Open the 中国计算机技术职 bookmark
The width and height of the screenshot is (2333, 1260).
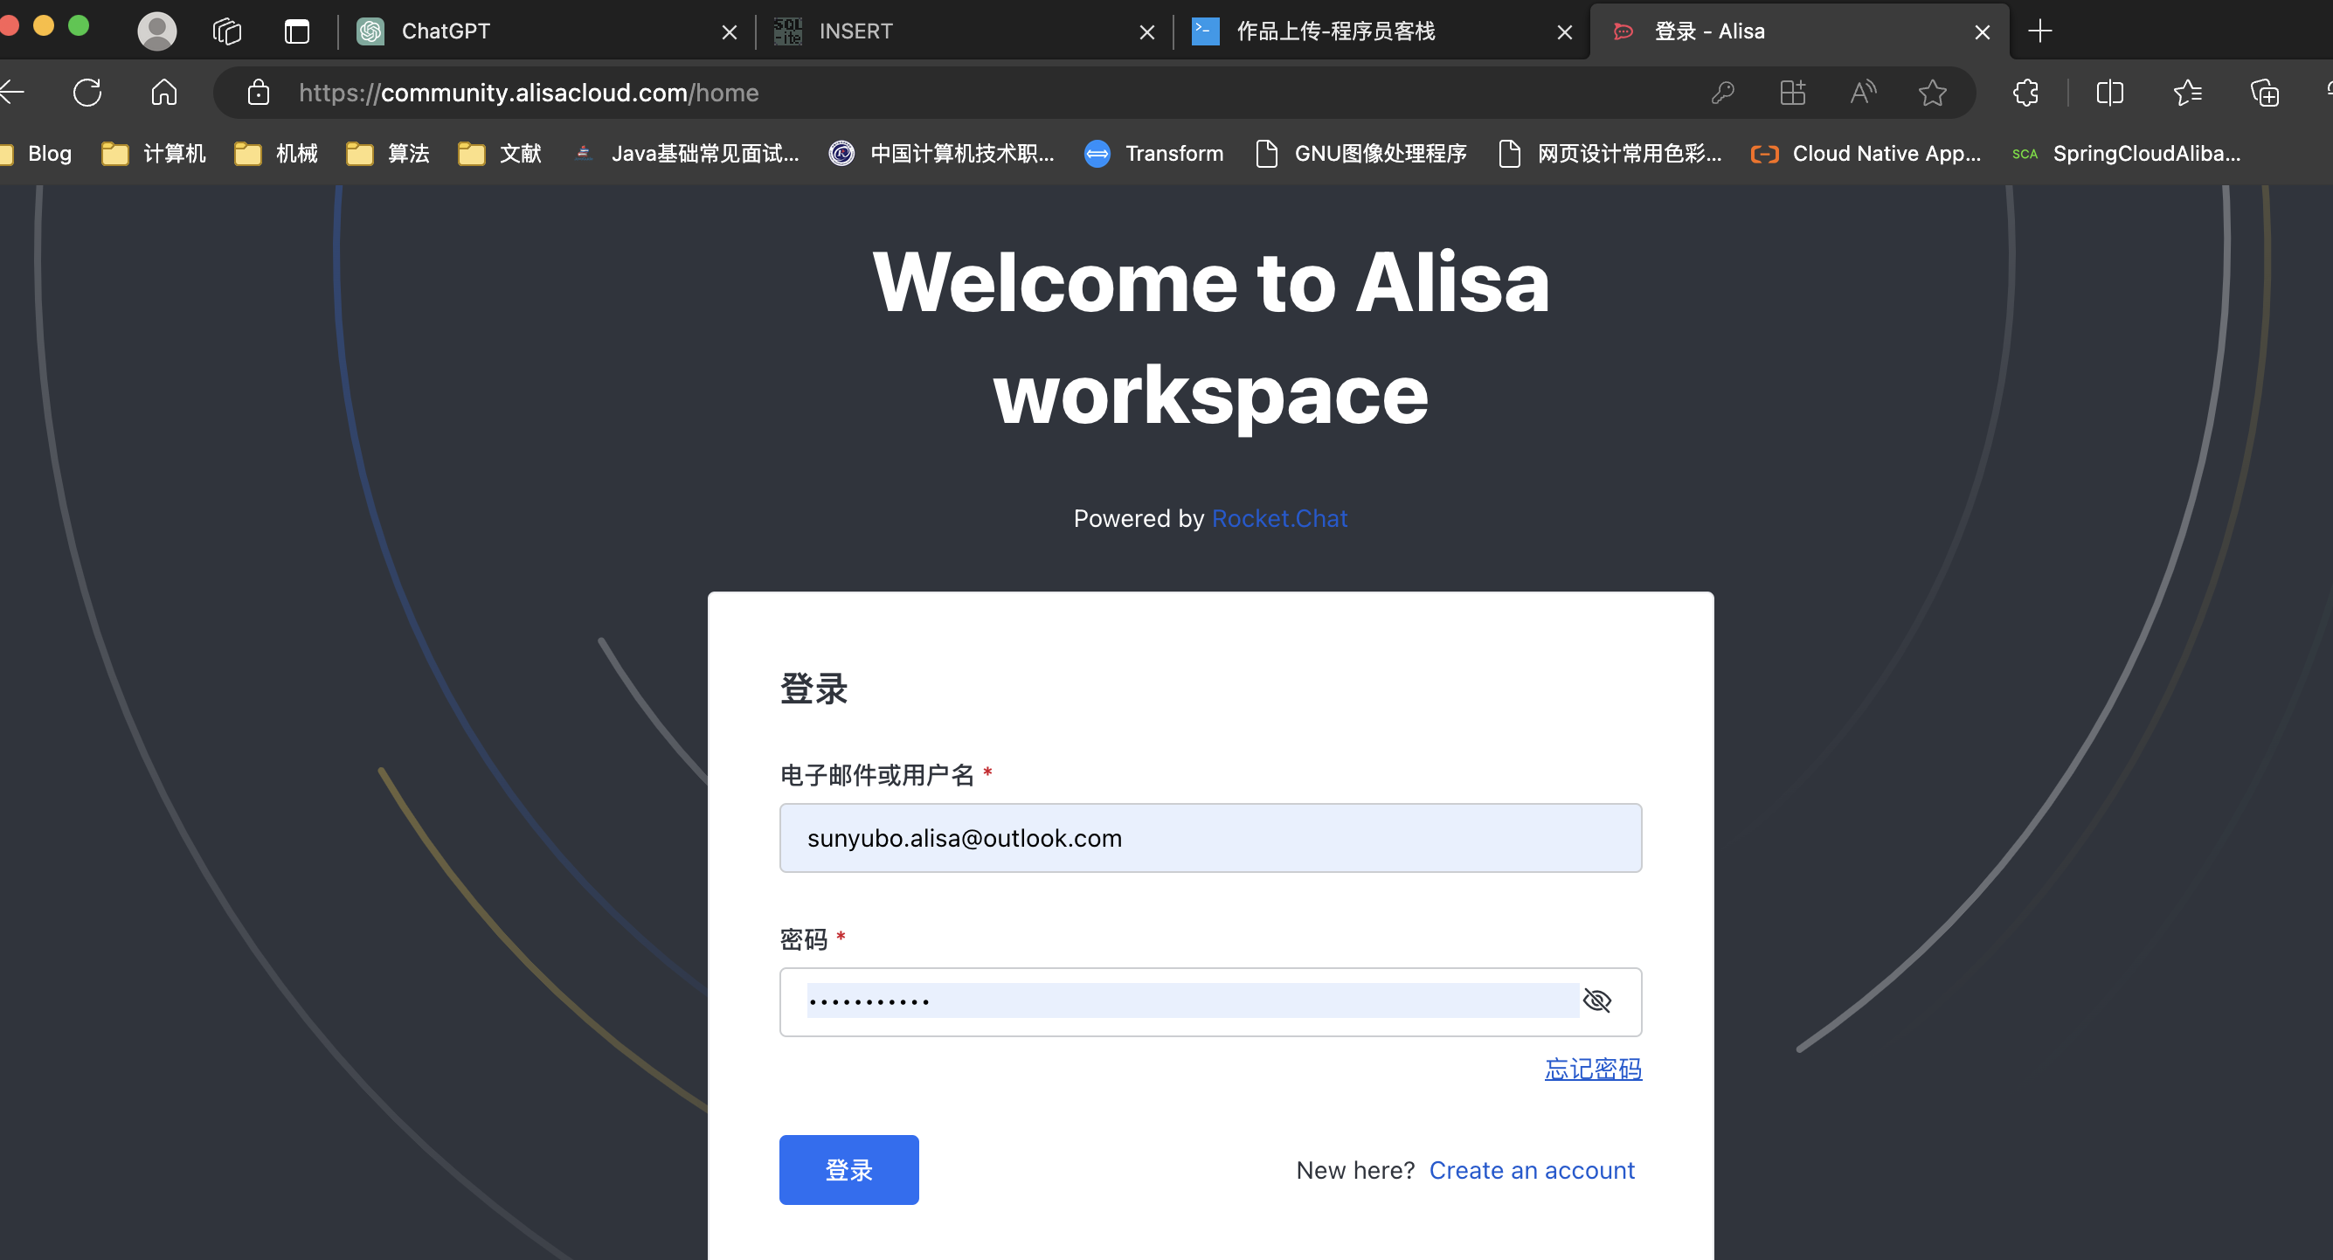click(x=942, y=154)
